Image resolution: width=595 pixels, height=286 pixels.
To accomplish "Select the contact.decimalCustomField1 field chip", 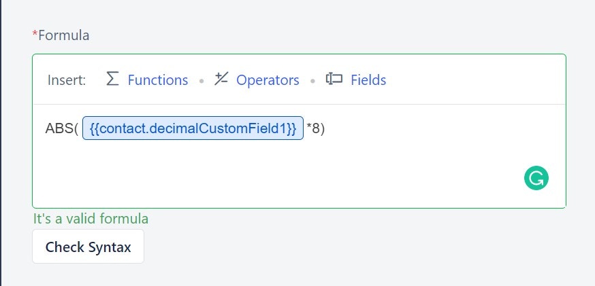I will pyautogui.click(x=193, y=128).
